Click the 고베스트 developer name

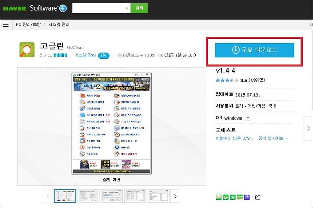coord(226,130)
